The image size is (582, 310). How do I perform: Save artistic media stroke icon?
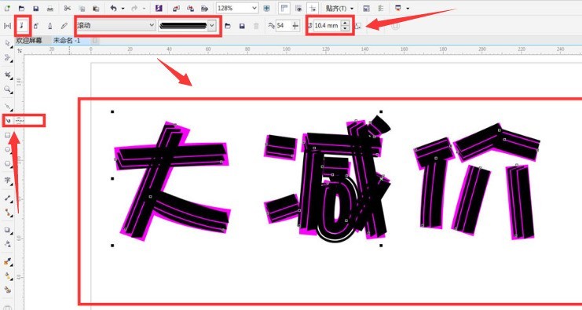click(242, 26)
